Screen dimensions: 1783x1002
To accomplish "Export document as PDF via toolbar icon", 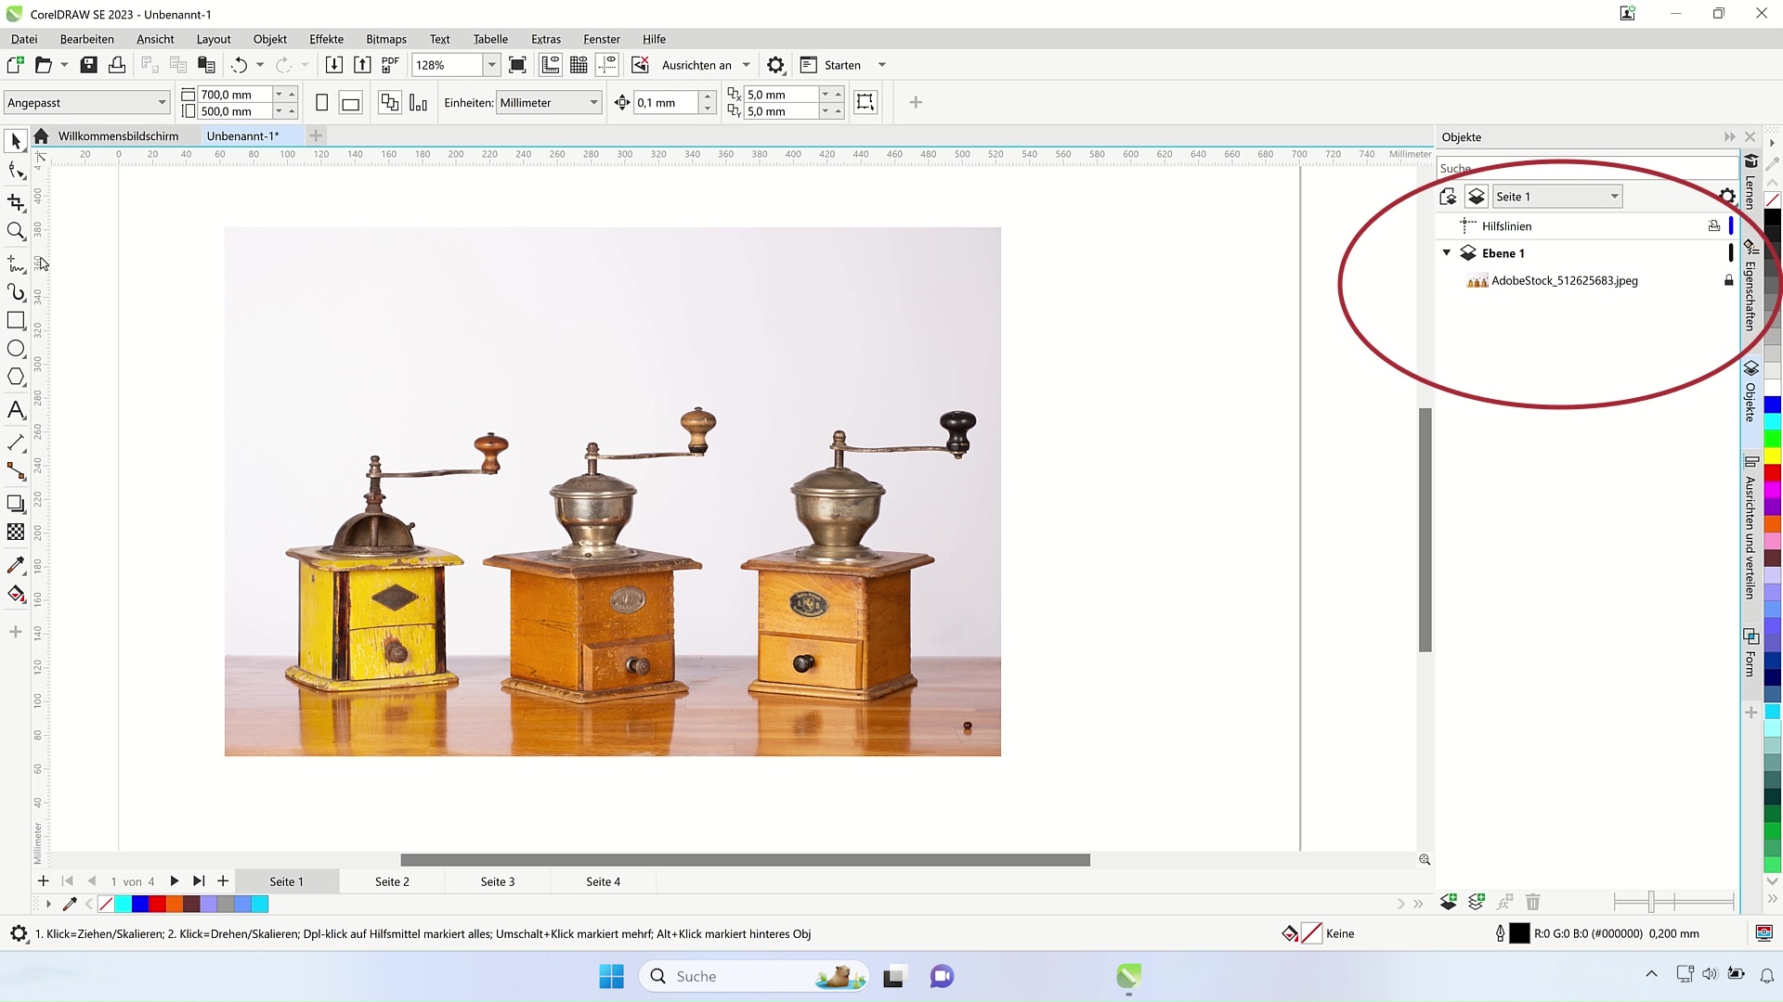I will click(x=389, y=65).
